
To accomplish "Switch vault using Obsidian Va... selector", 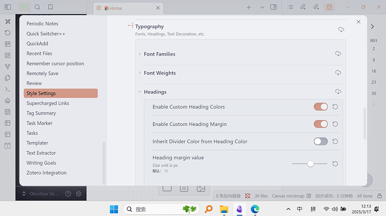I will pos(41,194).
